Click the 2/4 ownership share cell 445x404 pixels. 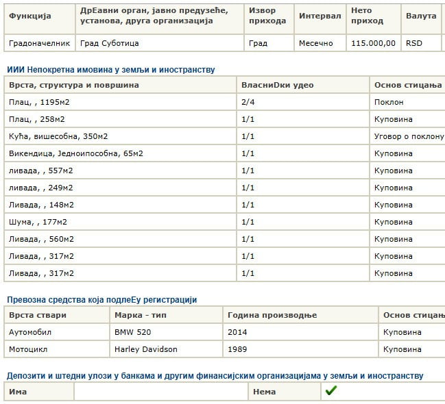(x=303, y=102)
